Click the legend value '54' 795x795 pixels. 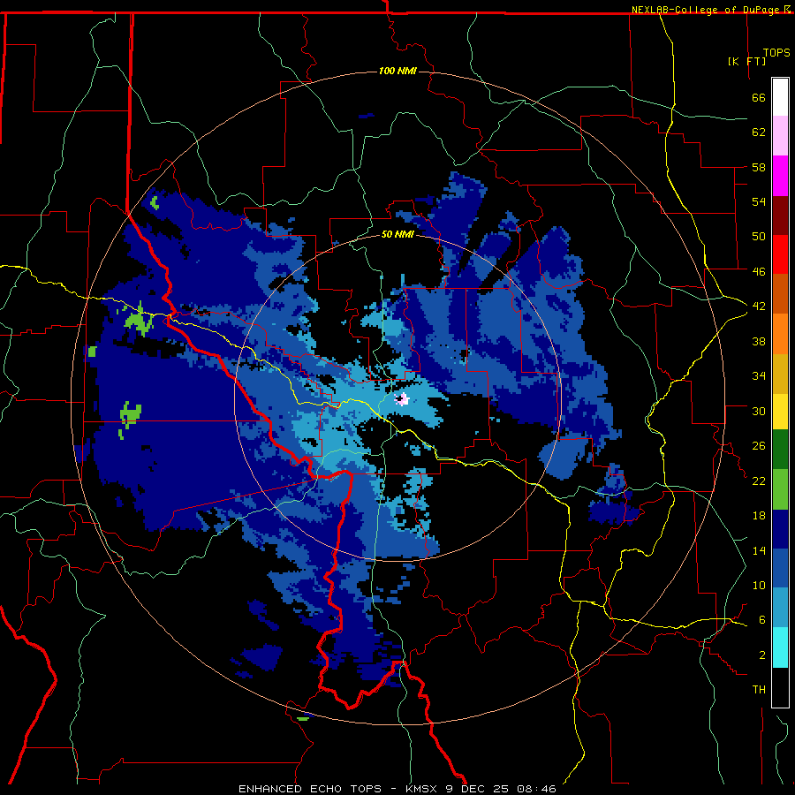point(759,201)
